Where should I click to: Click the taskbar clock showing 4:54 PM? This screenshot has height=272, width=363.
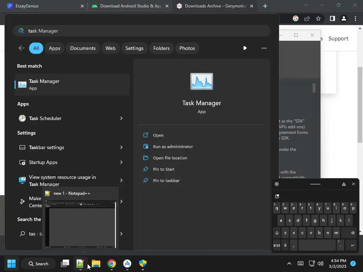(337, 263)
